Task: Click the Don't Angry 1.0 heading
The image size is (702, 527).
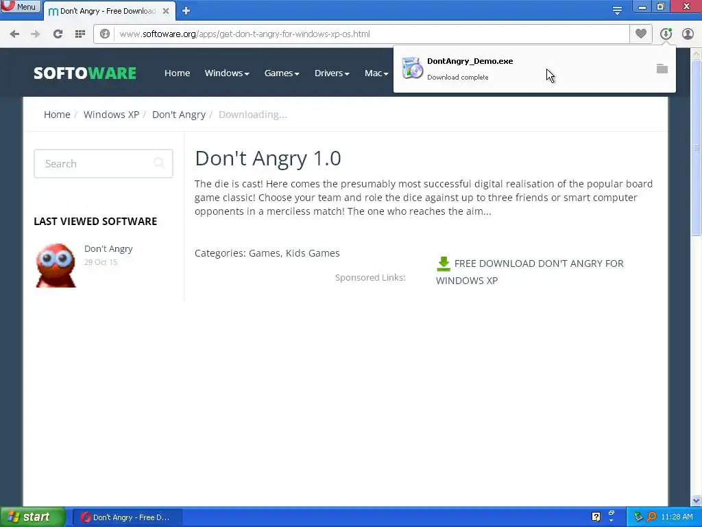Action: [268, 159]
